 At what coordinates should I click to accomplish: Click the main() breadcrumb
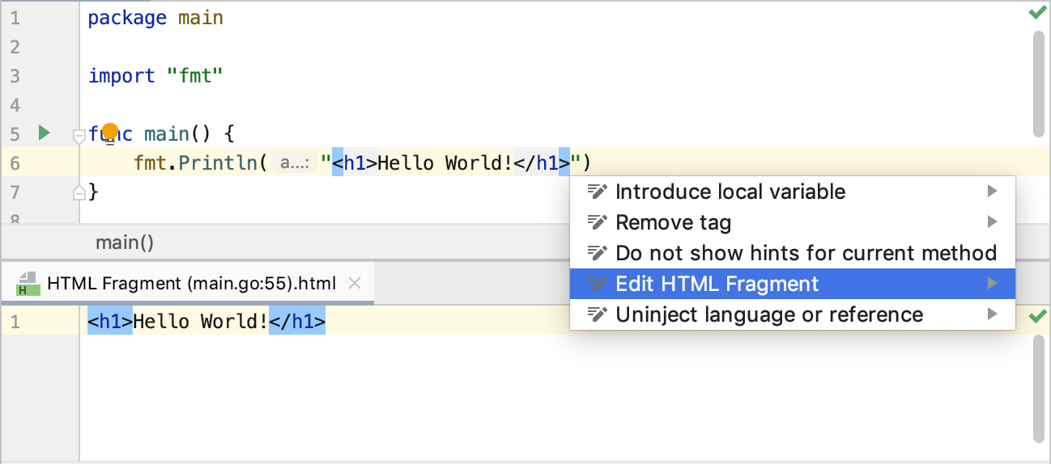pos(125,243)
